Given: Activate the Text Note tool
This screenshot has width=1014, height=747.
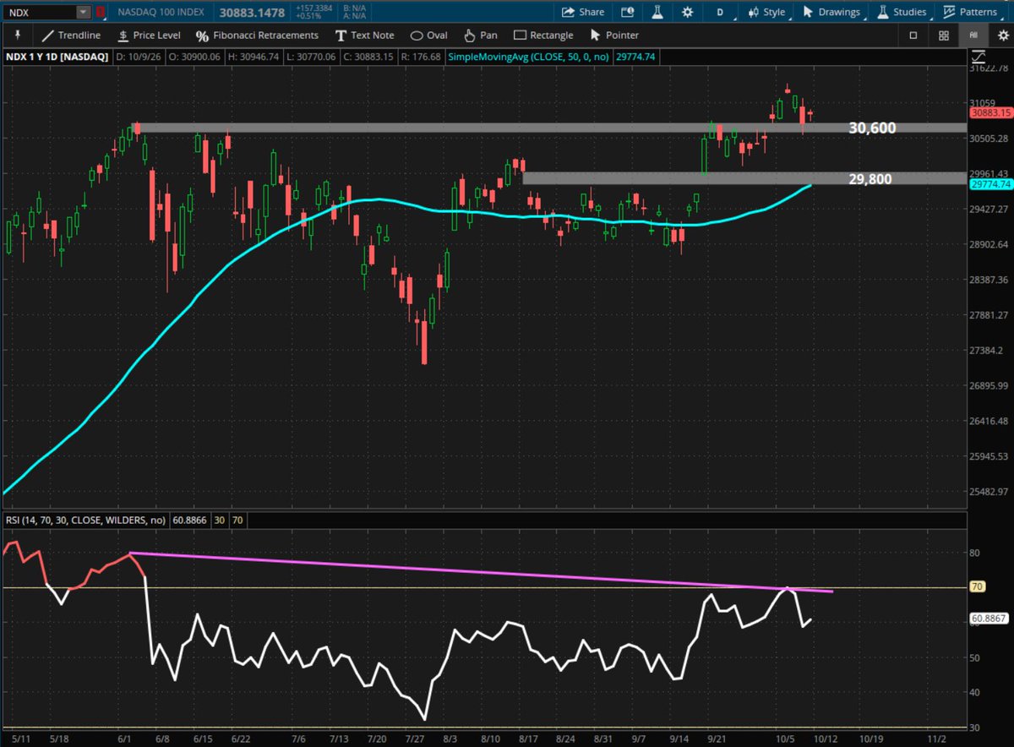Looking at the screenshot, I should [x=364, y=35].
